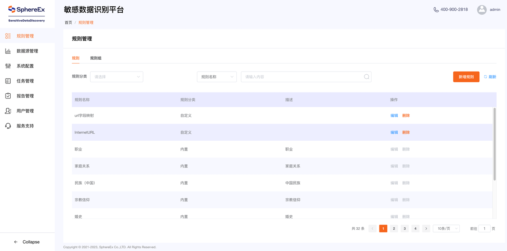Viewport: 507px width, 251px height.
Task: Click the 用户管理 user icon
Action: point(8,111)
